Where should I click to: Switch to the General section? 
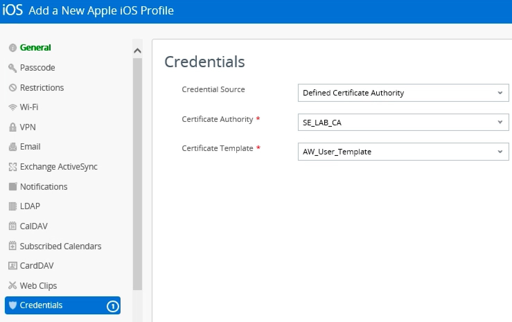point(36,47)
